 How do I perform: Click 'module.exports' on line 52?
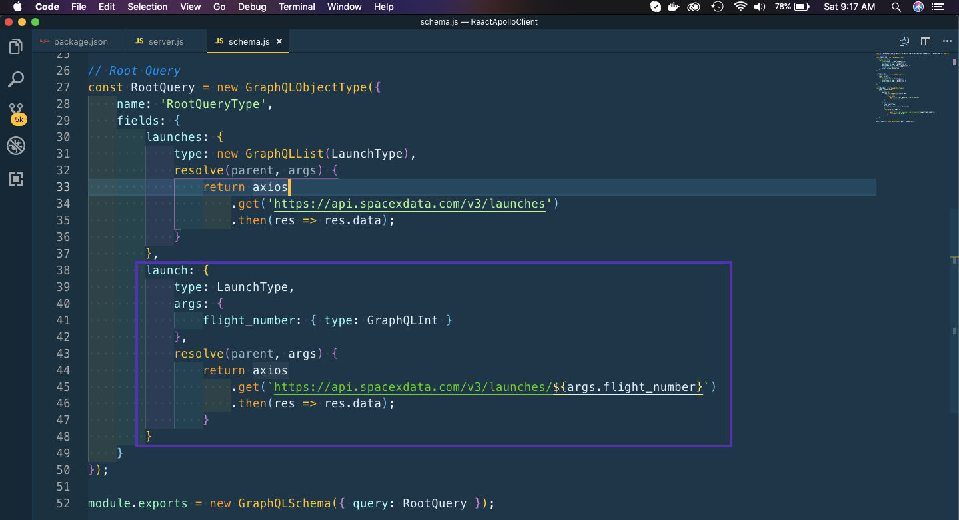tap(137, 503)
